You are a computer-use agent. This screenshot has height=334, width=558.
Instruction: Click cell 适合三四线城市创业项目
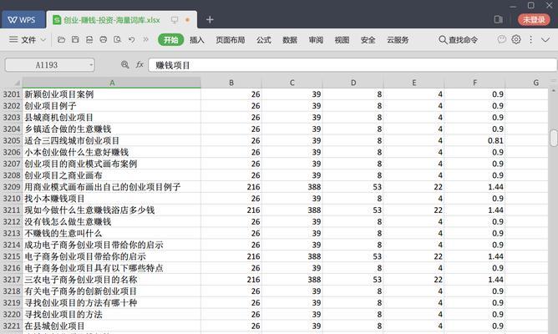112,140
